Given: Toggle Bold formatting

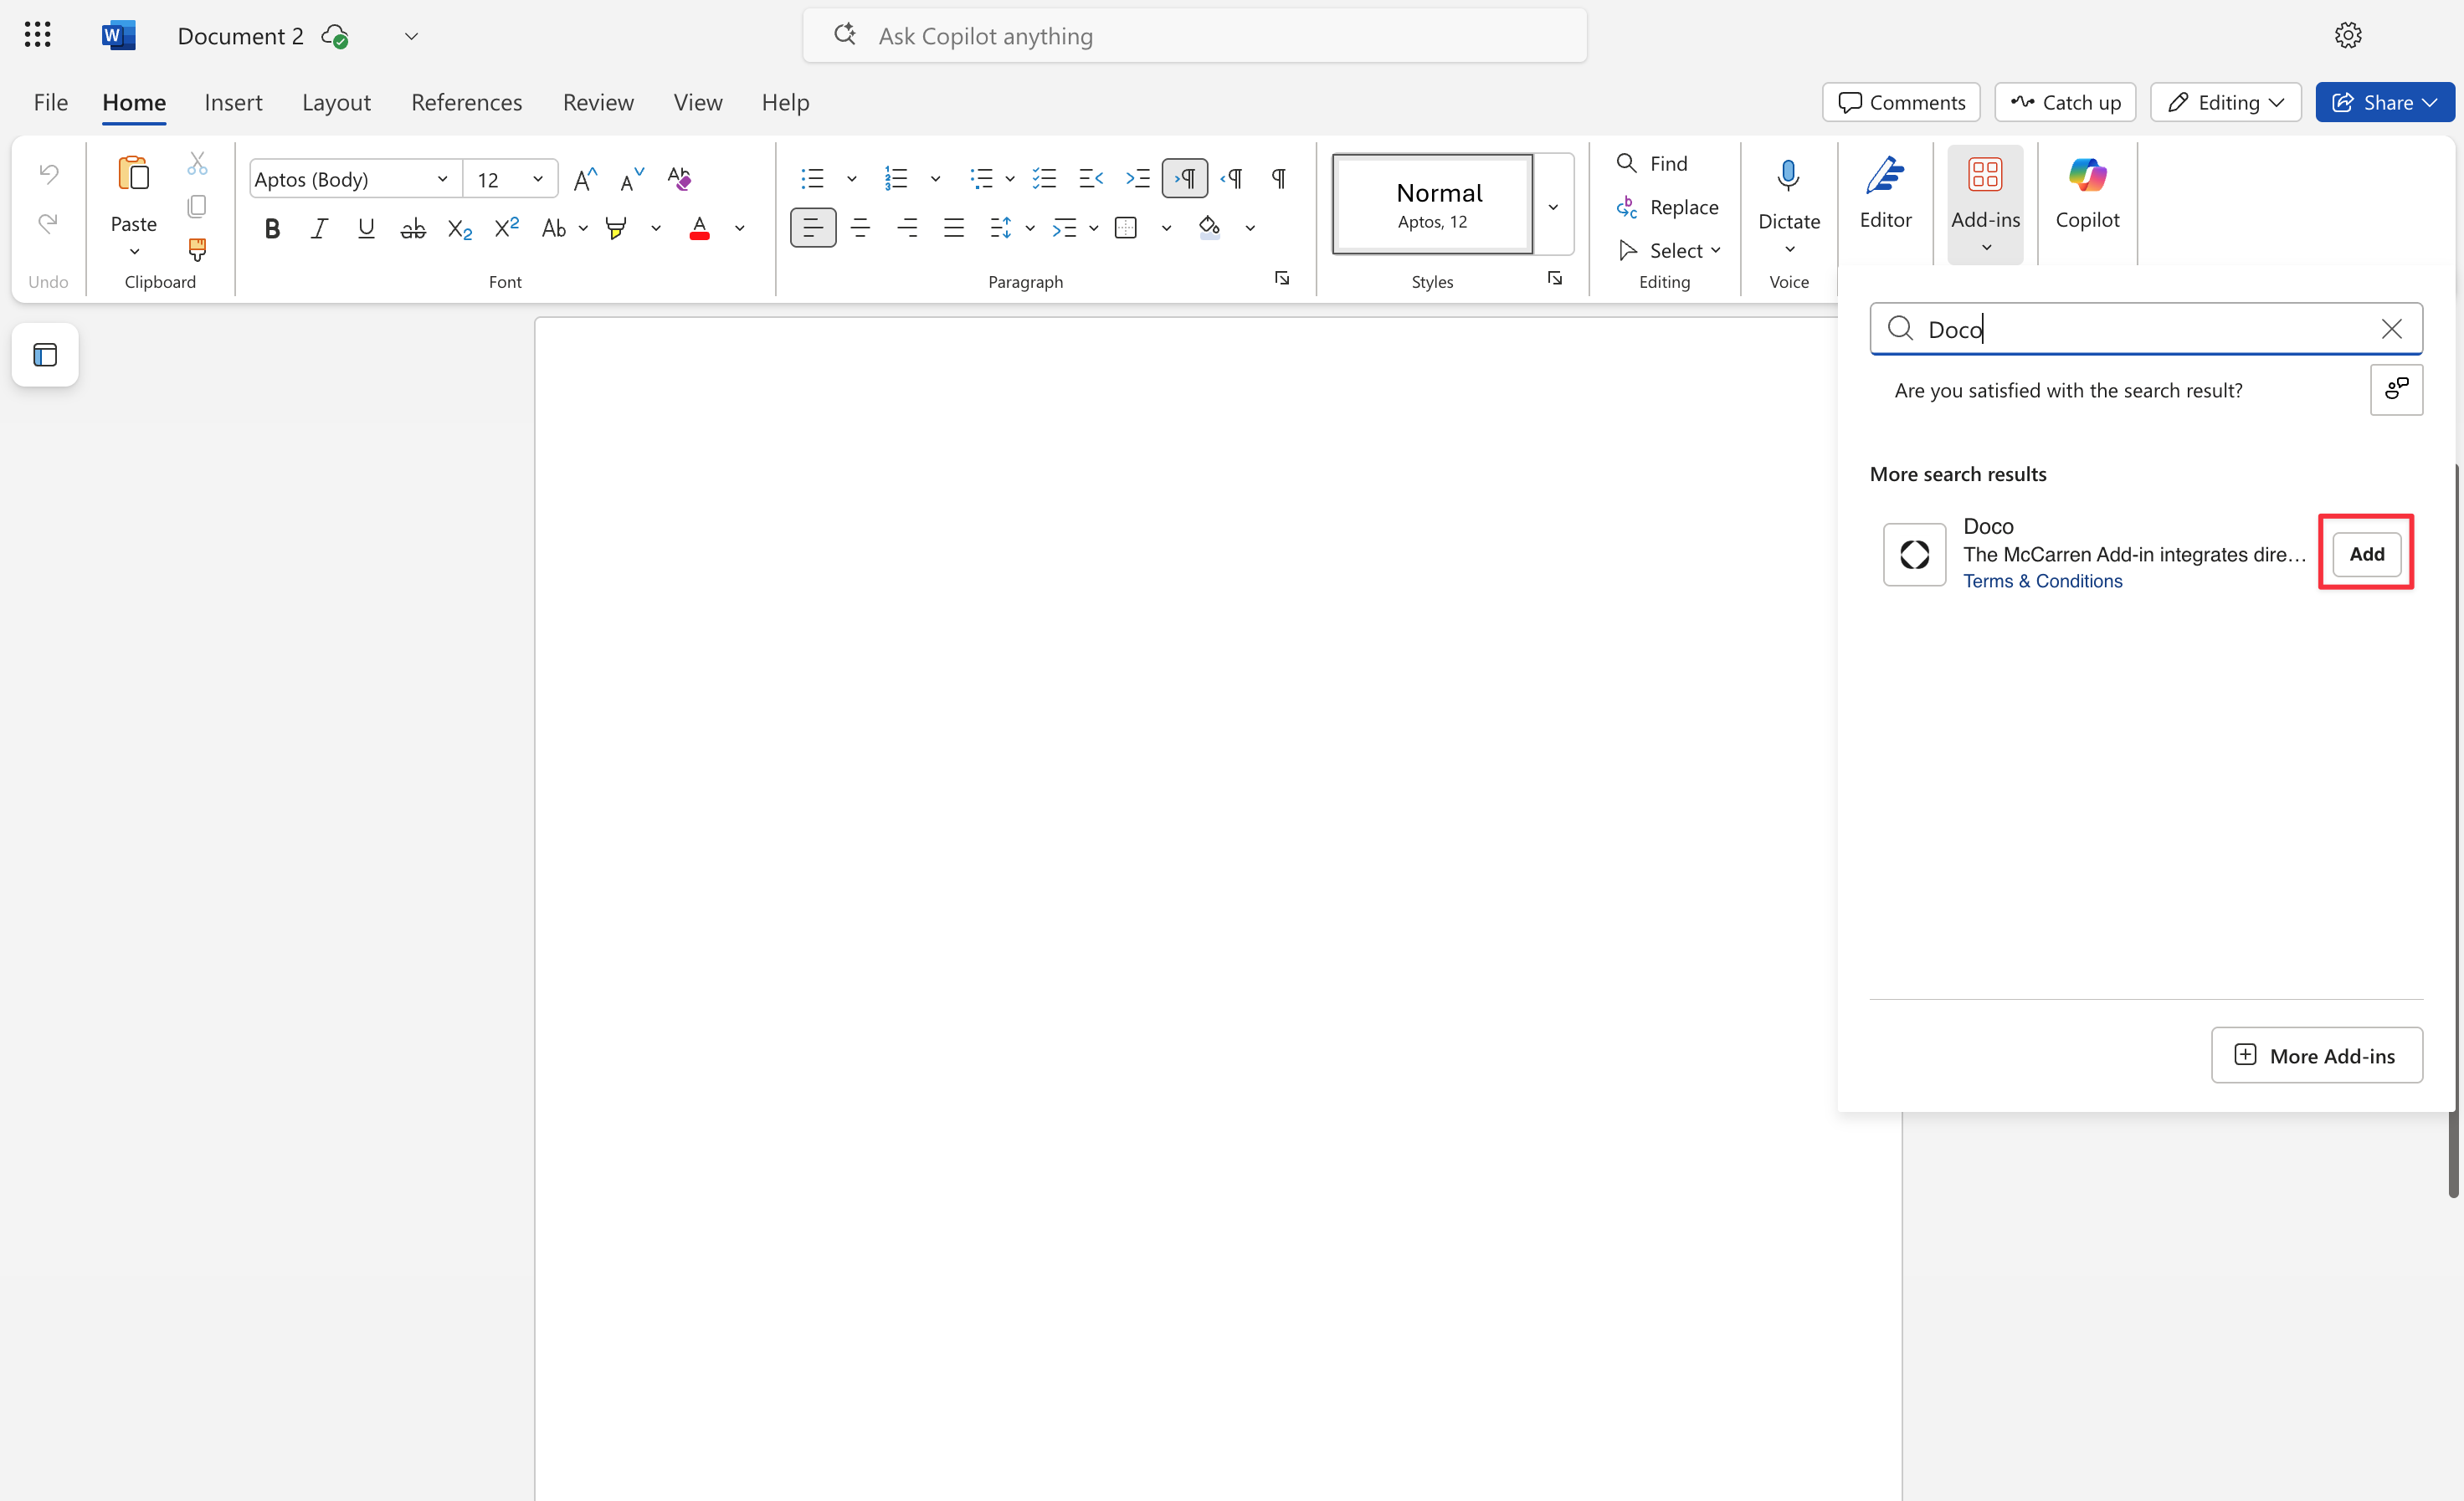Looking at the screenshot, I should tap(271, 229).
